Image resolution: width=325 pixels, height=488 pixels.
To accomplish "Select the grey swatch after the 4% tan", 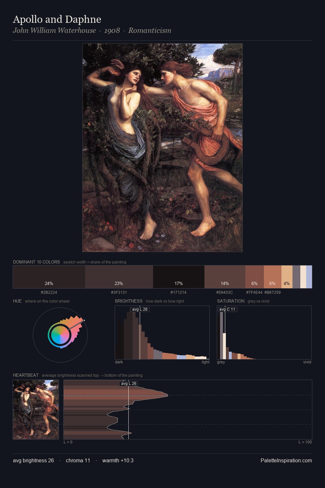I will coord(296,277).
